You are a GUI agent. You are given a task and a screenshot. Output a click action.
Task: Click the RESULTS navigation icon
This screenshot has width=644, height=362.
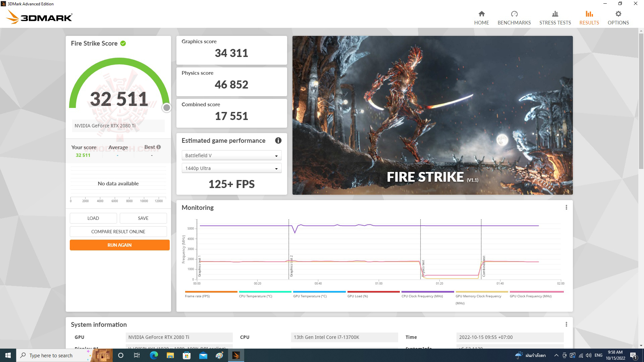click(x=589, y=14)
